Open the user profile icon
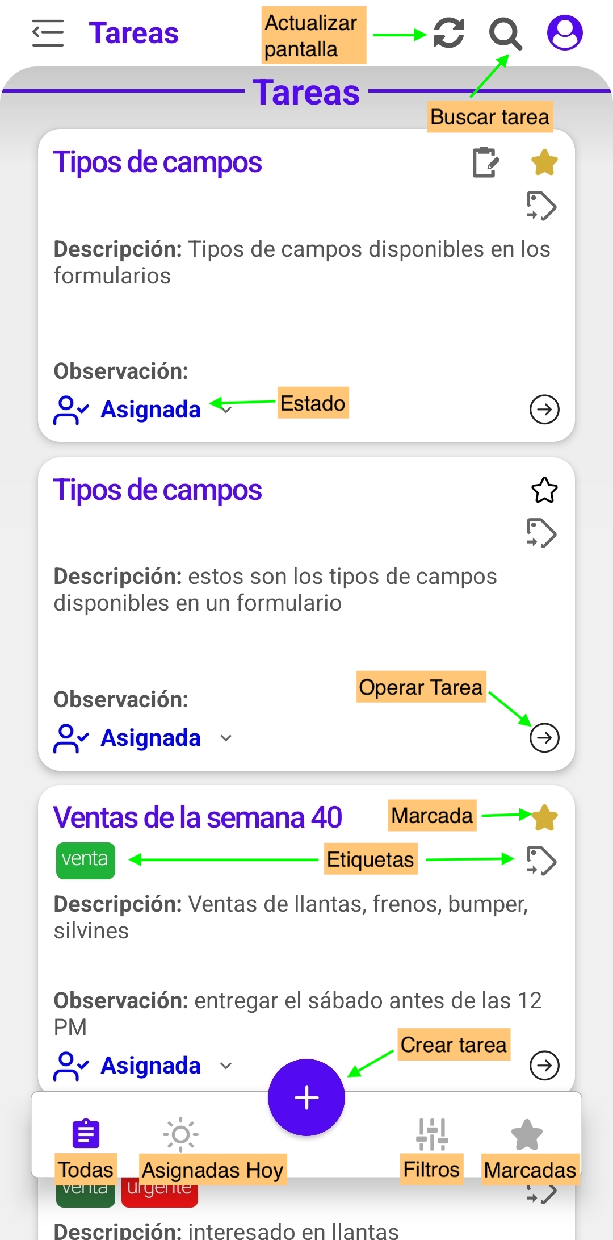The width and height of the screenshot is (613, 1240). click(x=564, y=33)
